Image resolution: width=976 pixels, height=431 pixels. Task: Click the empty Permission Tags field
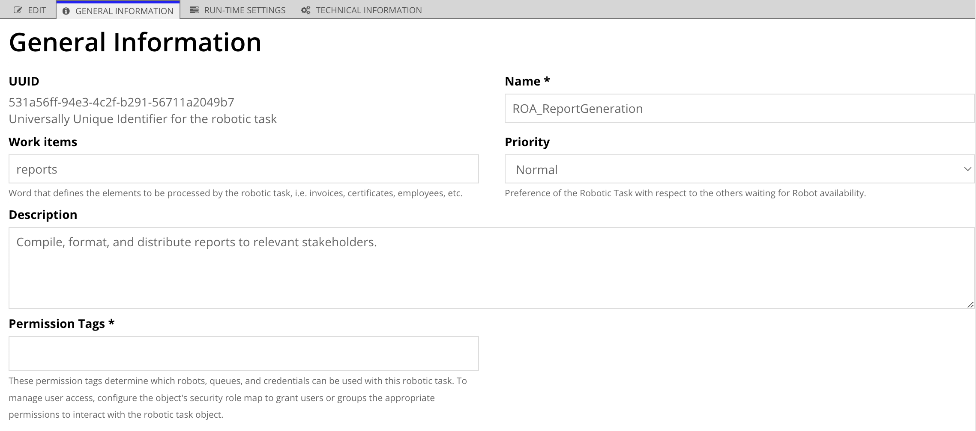coord(243,354)
